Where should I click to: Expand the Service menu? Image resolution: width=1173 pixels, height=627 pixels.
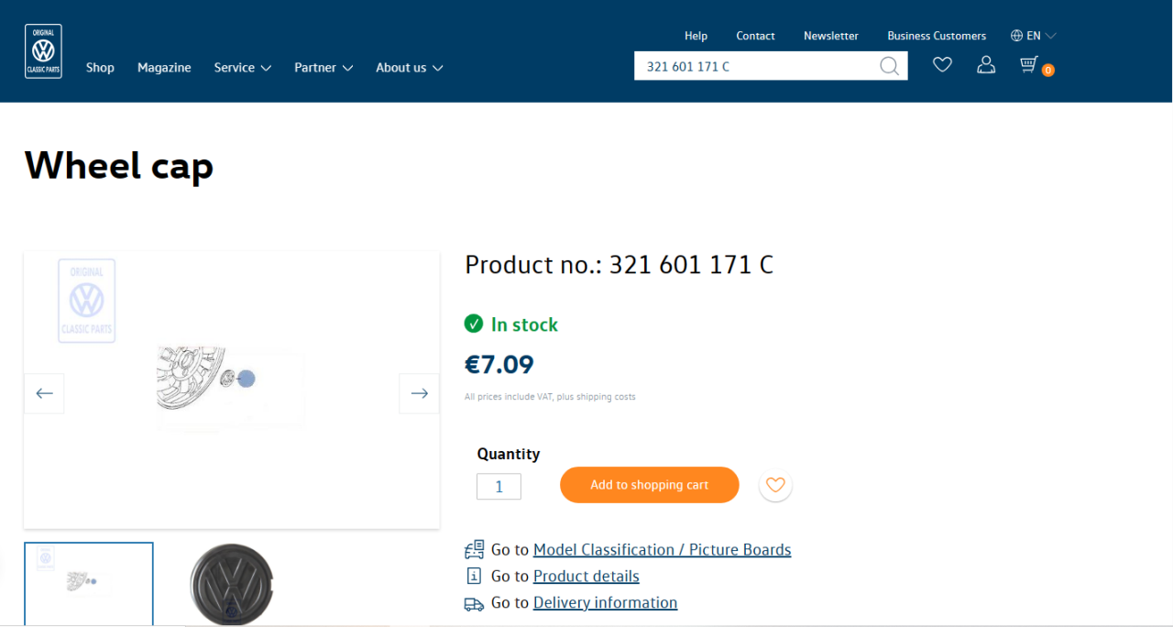tap(242, 68)
